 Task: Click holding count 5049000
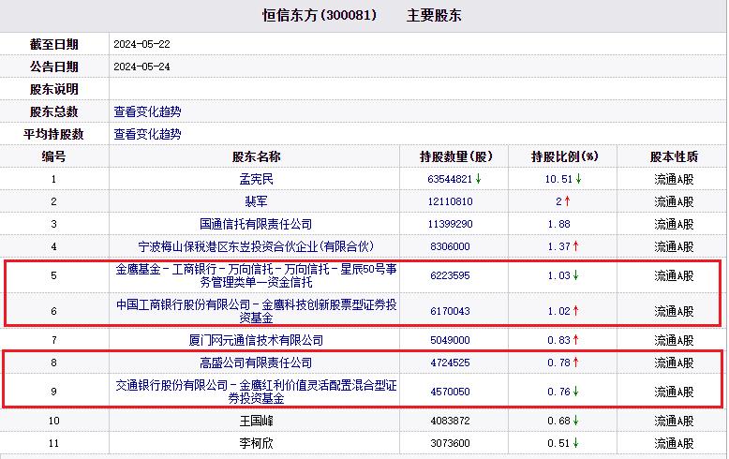[x=450, y=341]
